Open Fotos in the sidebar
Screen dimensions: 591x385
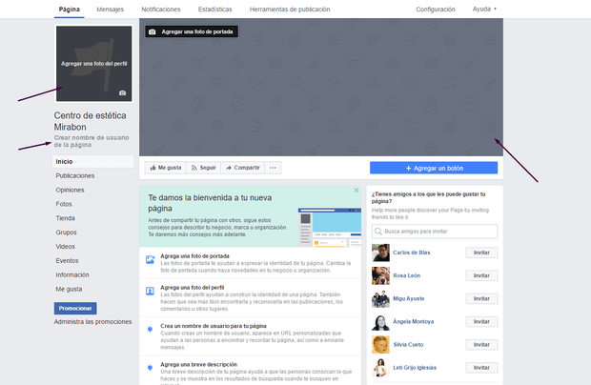(64, 204)
